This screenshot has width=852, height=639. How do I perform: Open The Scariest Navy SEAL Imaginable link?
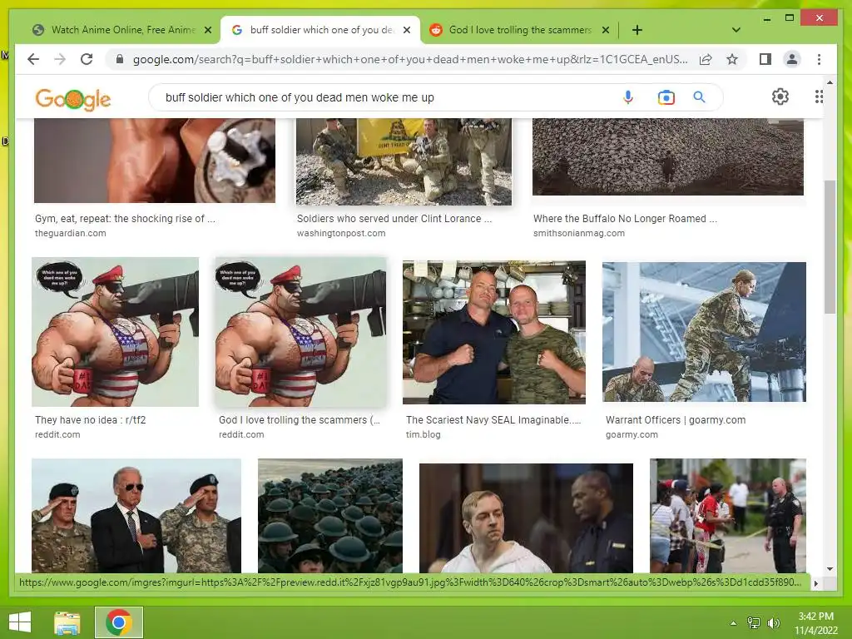click(x=493, y=419)
